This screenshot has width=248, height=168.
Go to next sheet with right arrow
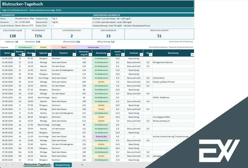(x=12, y=165)
